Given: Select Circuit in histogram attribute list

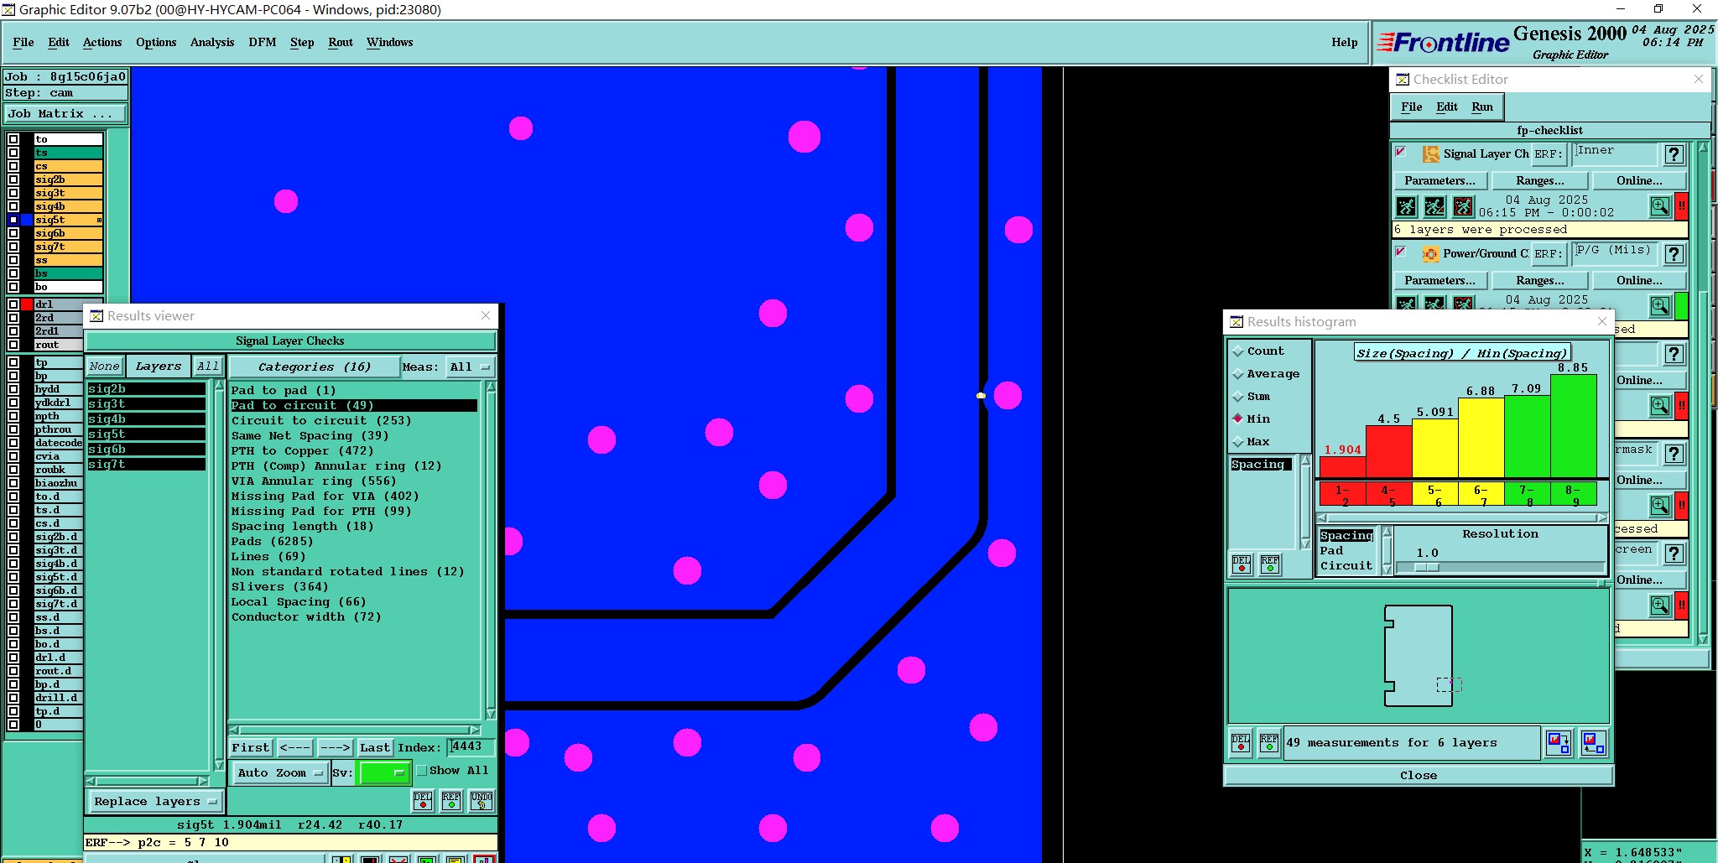Looking at the screenshot, I should [1346, 566].
